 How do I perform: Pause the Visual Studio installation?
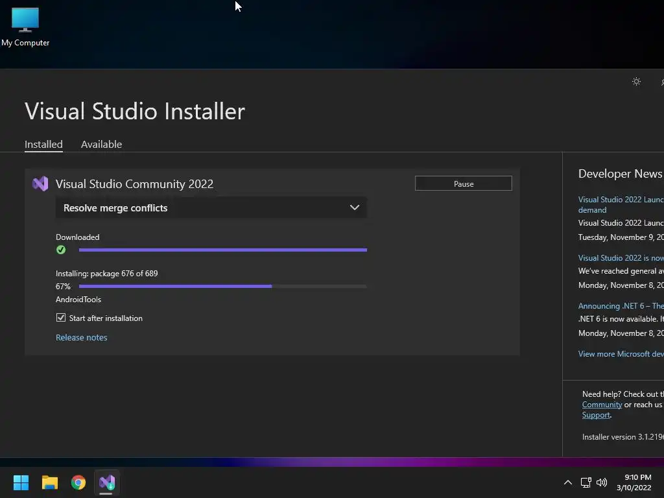pos(463,184)
